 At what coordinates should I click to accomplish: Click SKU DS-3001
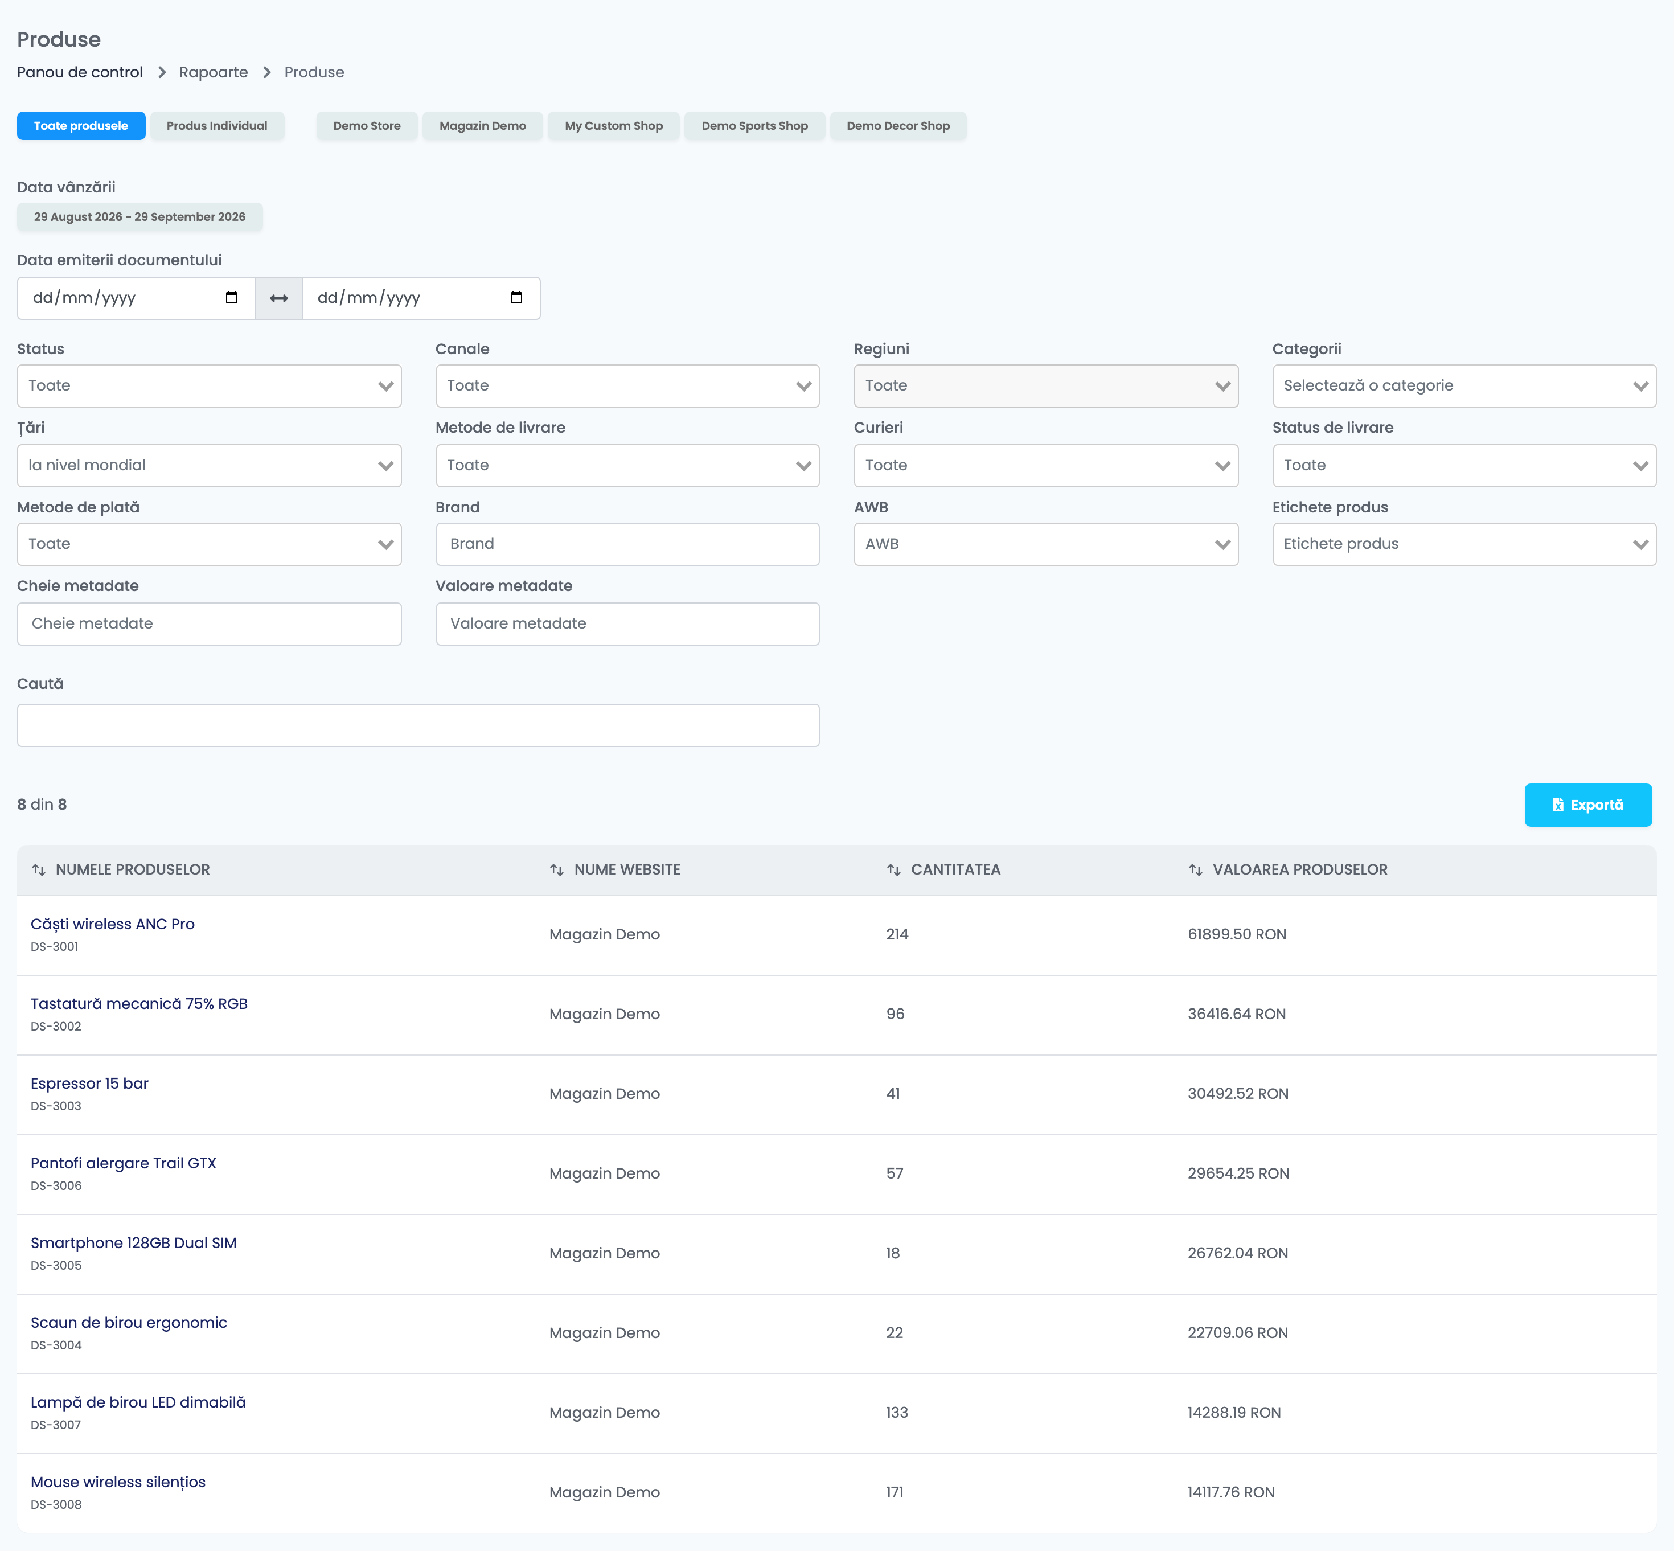(55, 947)
